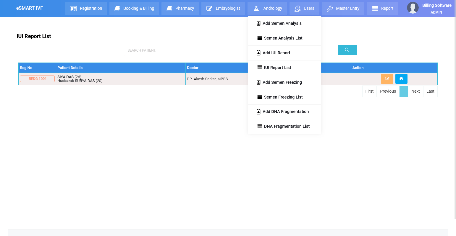456x236 pixels.
Task: Click the vertical page scrollbar
Action: [x=455, y=118]
